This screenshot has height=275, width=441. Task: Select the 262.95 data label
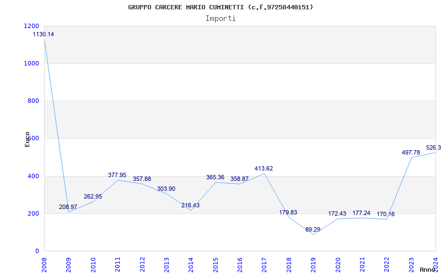[93, 197]
